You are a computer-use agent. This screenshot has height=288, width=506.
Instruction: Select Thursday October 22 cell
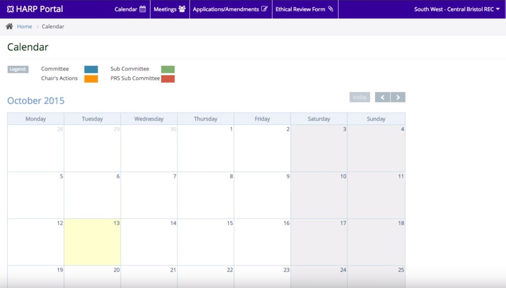coord(206,276)
